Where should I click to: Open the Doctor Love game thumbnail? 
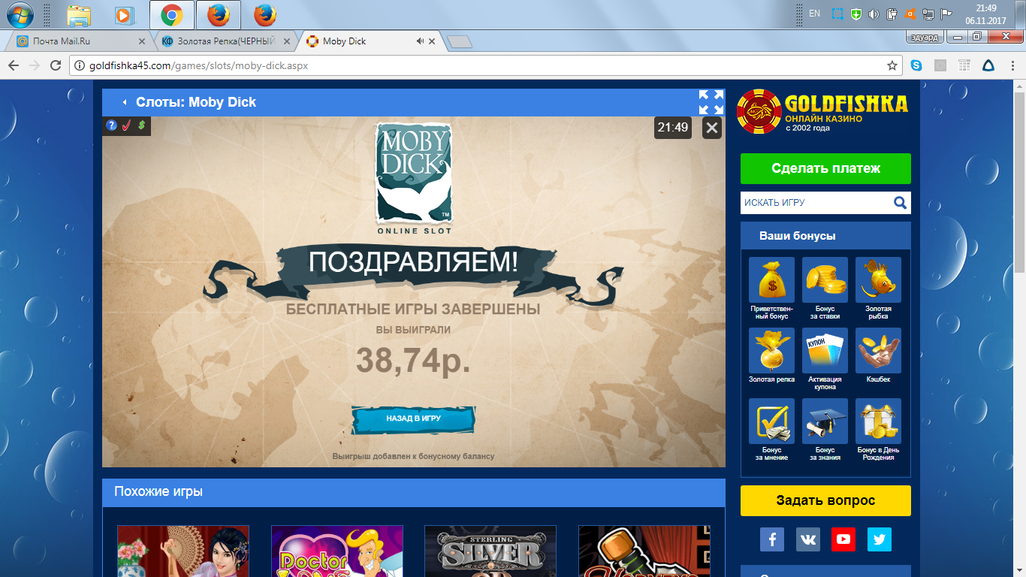click(337, 551)
